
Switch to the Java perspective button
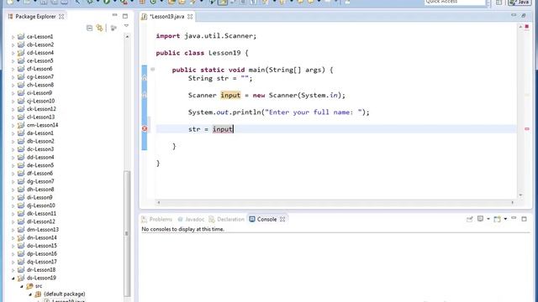click(x=520, y=3)
